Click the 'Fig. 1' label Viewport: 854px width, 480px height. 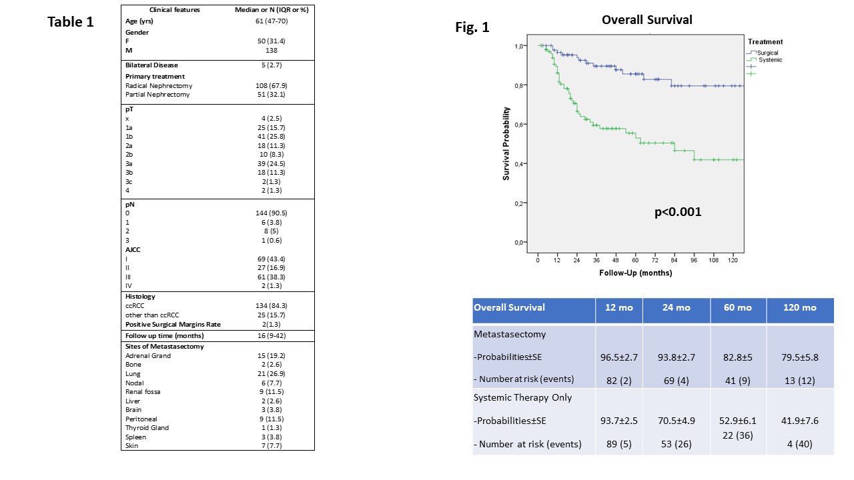tap(472, 27)
